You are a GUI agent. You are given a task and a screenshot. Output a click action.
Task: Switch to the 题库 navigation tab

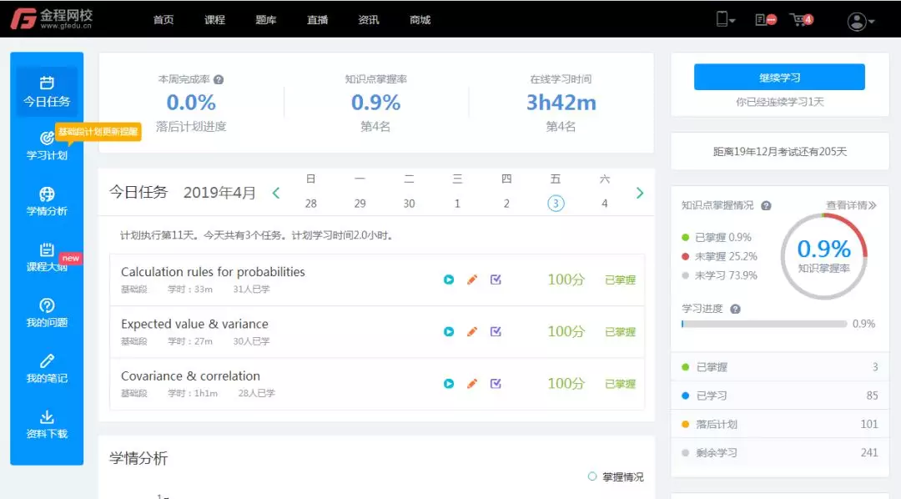point(266,19)
